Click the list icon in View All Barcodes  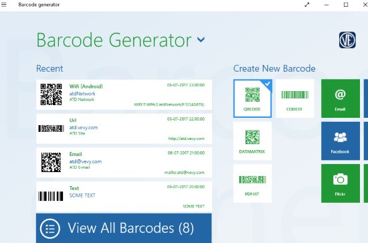(50, 228)
